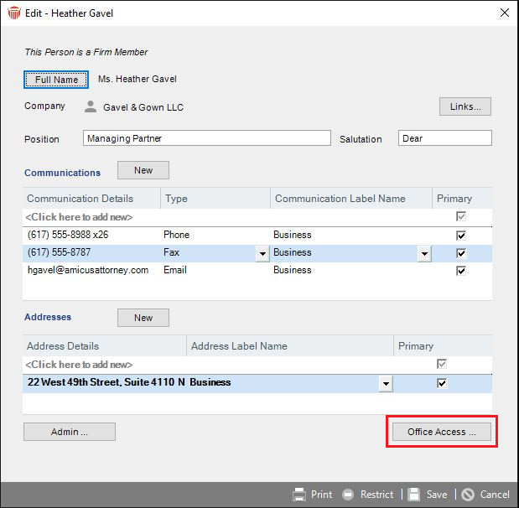Click Business label in the Phone row
The width and height of the screenshot is (519, 508).
click(x=293, y=235)
